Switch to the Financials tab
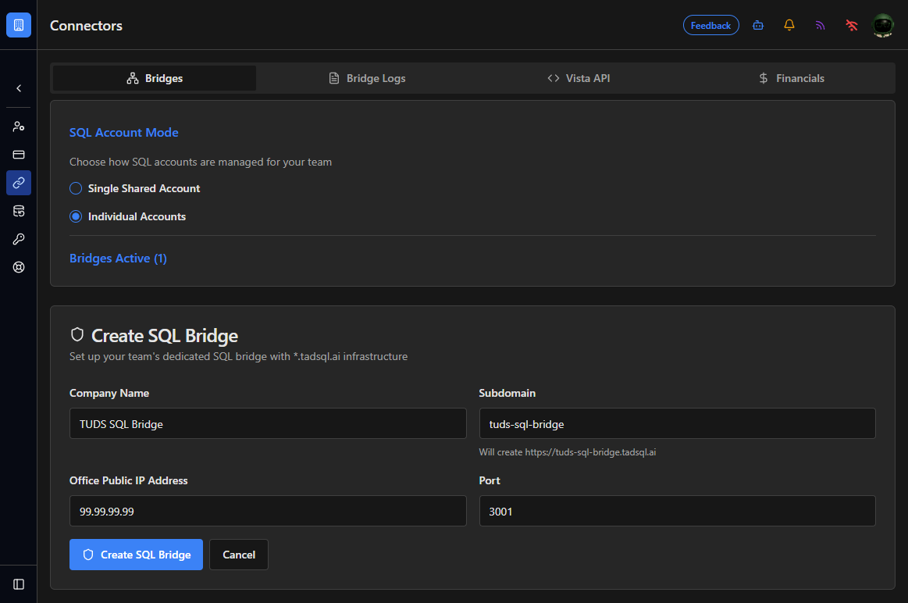 point(791,78)
